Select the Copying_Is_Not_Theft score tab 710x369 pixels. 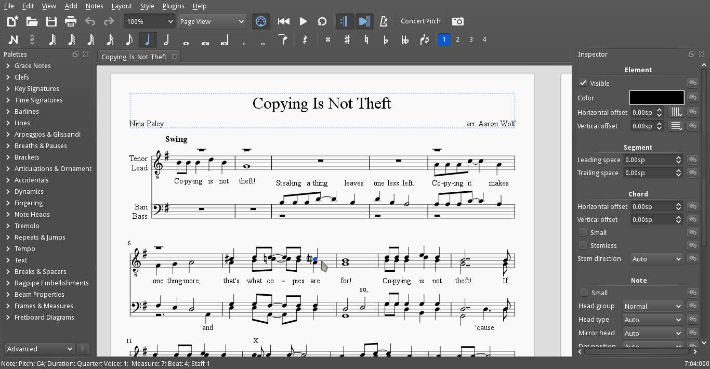click(134, 57)
